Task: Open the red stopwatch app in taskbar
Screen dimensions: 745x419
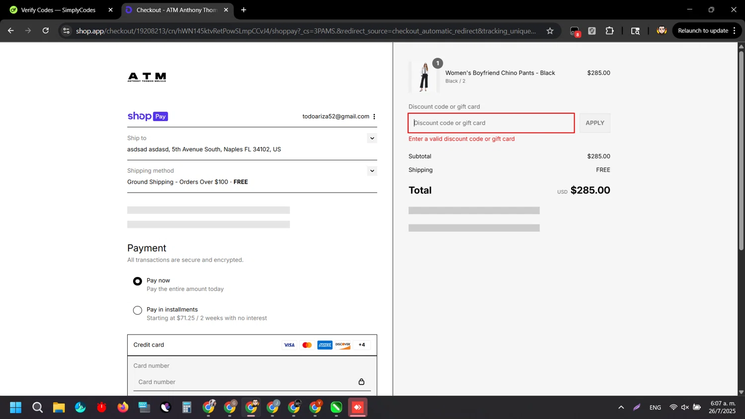Action: (x=101, y=408)
